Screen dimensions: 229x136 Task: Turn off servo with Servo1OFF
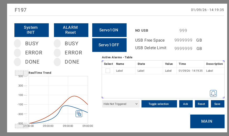(x=109, y=45)
